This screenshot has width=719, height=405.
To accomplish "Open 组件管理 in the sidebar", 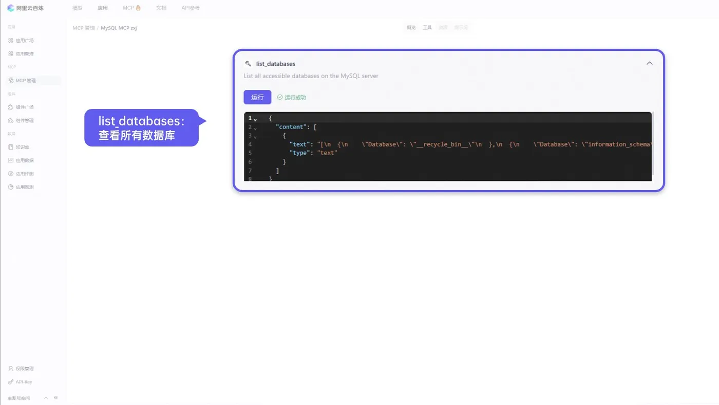I will pyautogui.click(x=21, y=121).
